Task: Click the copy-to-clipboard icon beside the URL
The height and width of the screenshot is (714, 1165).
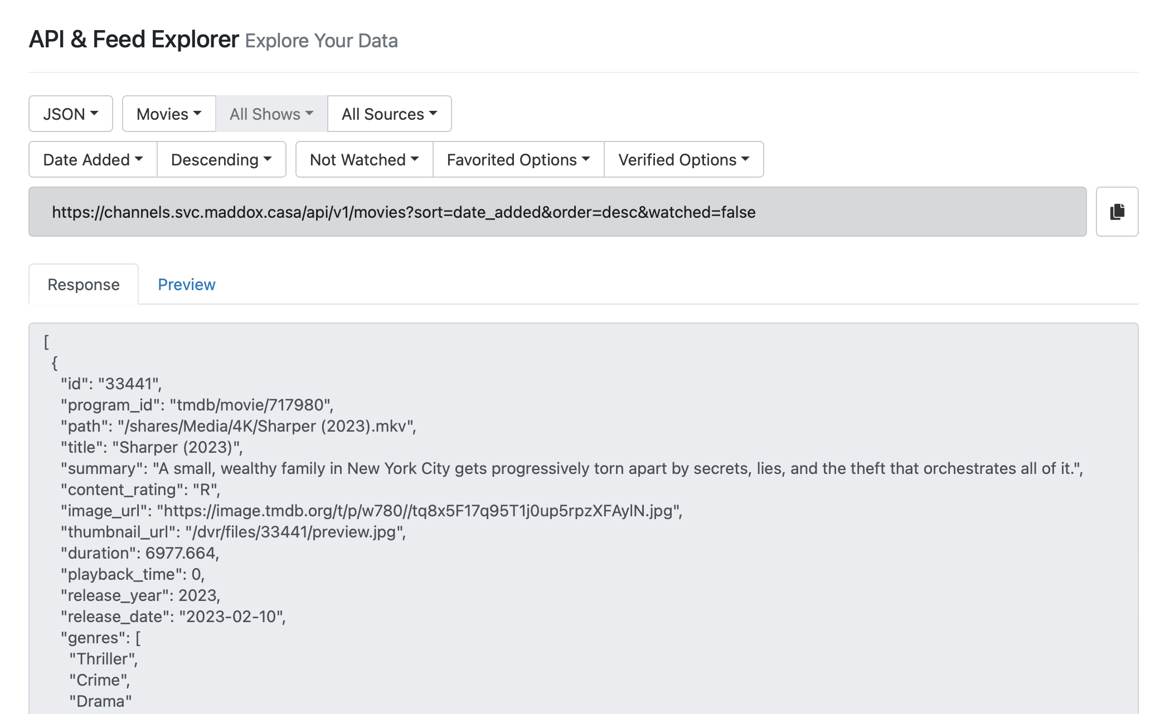Action: (1117, 212)
